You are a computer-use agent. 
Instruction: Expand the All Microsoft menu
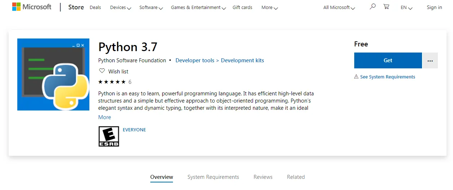coord(339,7)
